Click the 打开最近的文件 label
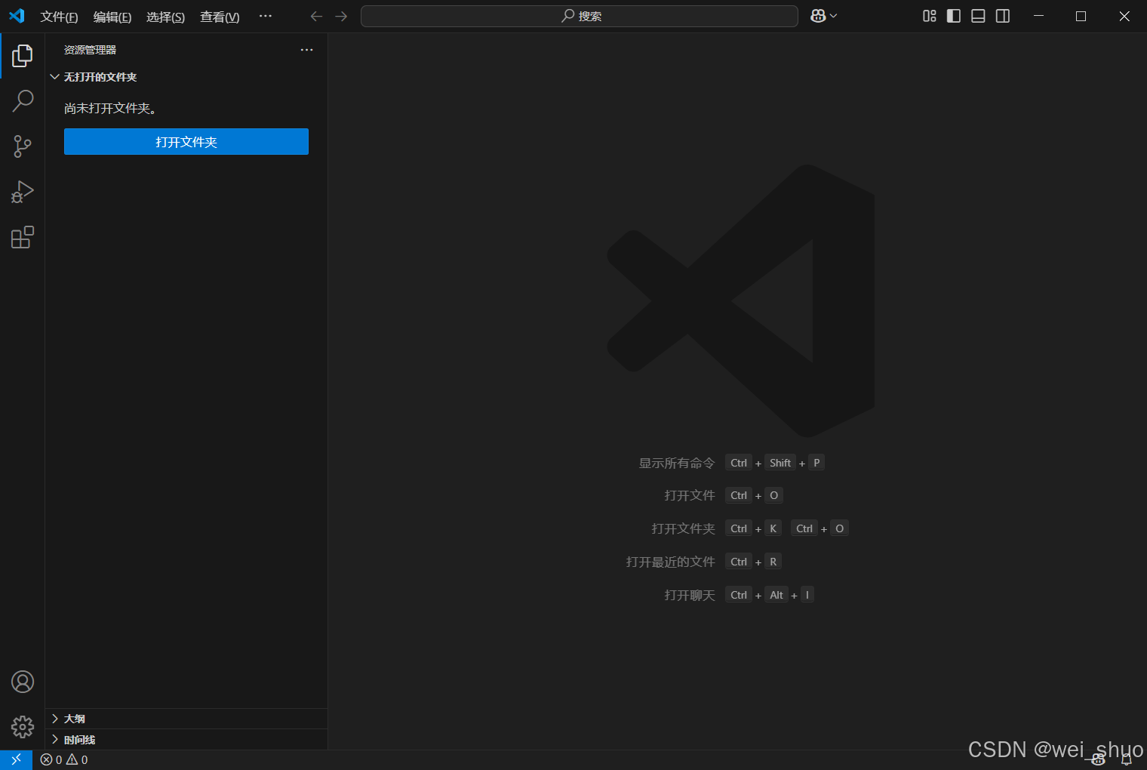1147x770 pixels. [x=671, y=562]
